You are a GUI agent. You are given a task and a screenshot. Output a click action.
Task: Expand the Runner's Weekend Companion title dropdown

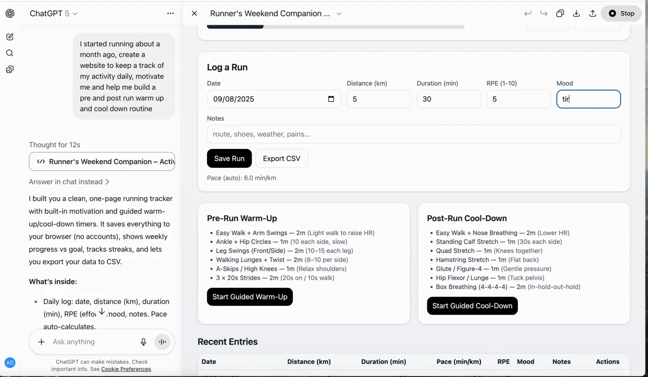click(x=339, y=14)
